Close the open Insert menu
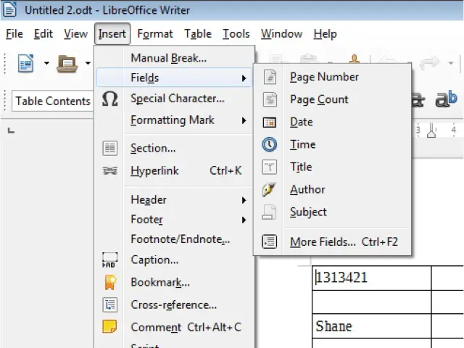464x348 pixels. point(112,34)
